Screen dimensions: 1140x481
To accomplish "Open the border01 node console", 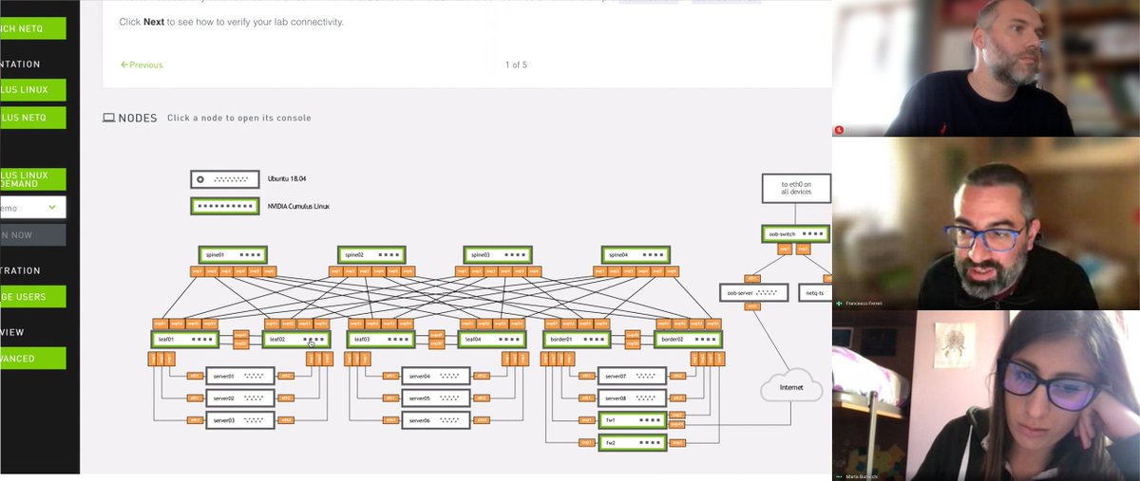I will point(577,339).
